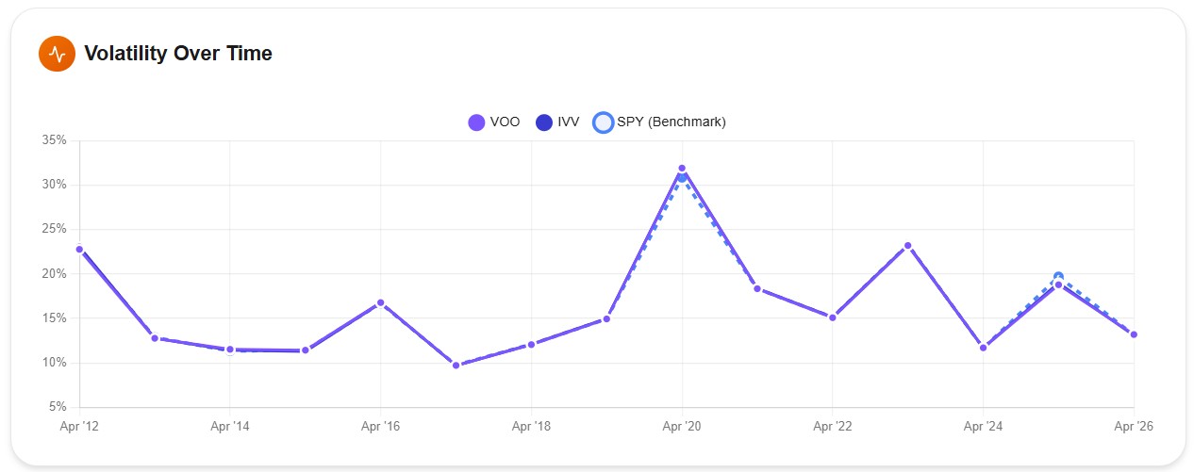This screenshot has height=472, width=1194.
Task: Toggle the VOO series in the legend
Action: pos(494,122)
